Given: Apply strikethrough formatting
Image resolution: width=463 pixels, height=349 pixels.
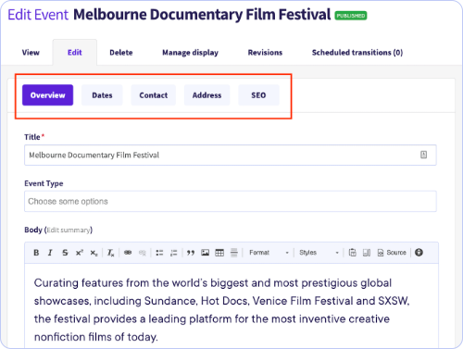Looking at the screenshot, I should [x=65, y=253].
